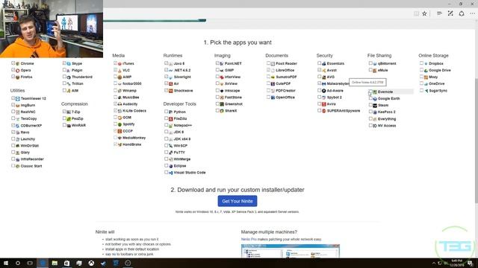The width and height of the screenshot is (478, 268).
Task: Check the Paint.NET checkbox
Action: pos(217,63)
